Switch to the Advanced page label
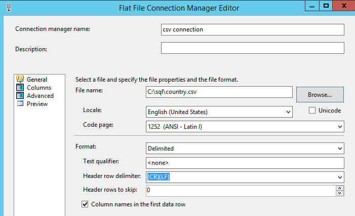Image resolution: width=355 pixels, height=216 pixels. point(40,95)
